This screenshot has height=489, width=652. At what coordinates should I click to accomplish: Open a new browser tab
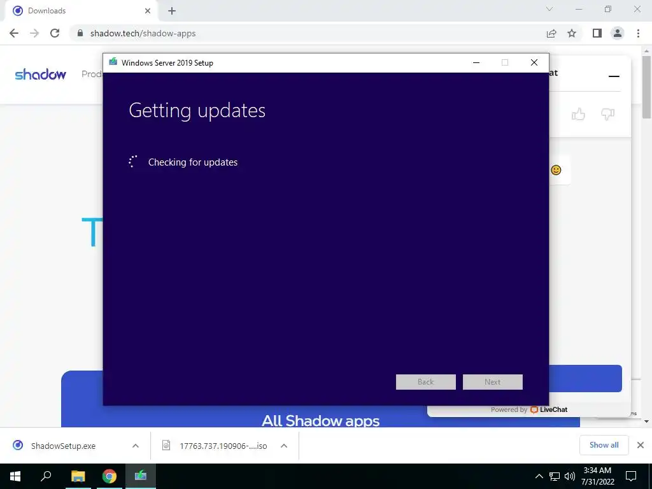click(172, 11)
